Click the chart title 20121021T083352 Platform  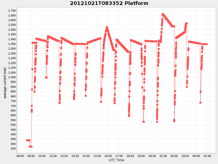point(108,4)
